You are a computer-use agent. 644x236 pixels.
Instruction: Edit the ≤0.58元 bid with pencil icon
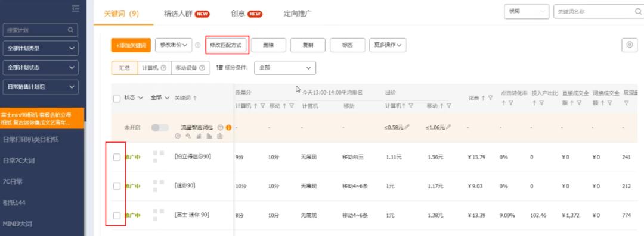point(407,127)
